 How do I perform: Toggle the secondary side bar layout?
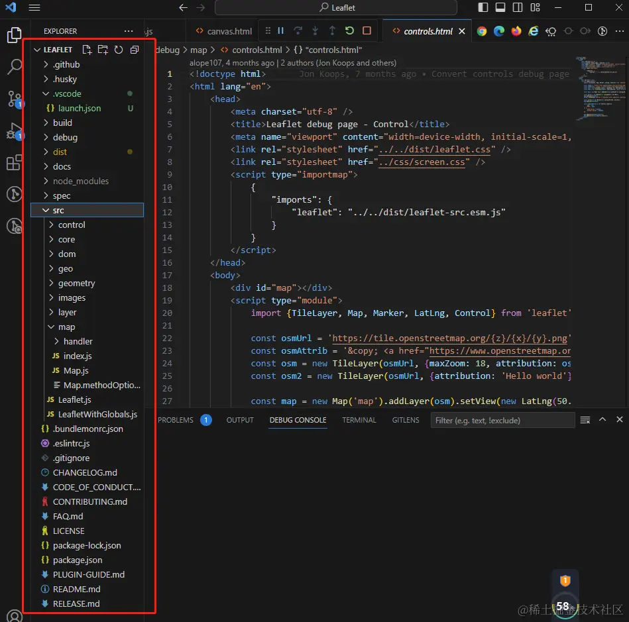(518, 8)
